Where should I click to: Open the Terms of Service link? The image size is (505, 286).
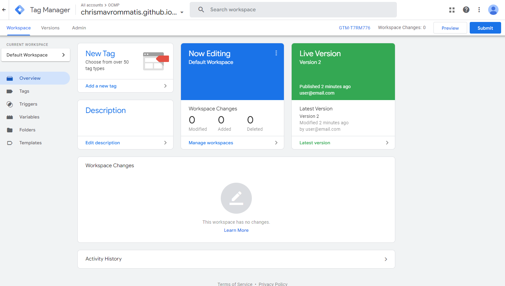point(235,284)
